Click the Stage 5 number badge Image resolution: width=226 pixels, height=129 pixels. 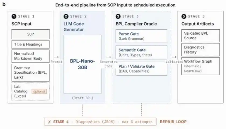pyautogui.click(x=184, y=16)
